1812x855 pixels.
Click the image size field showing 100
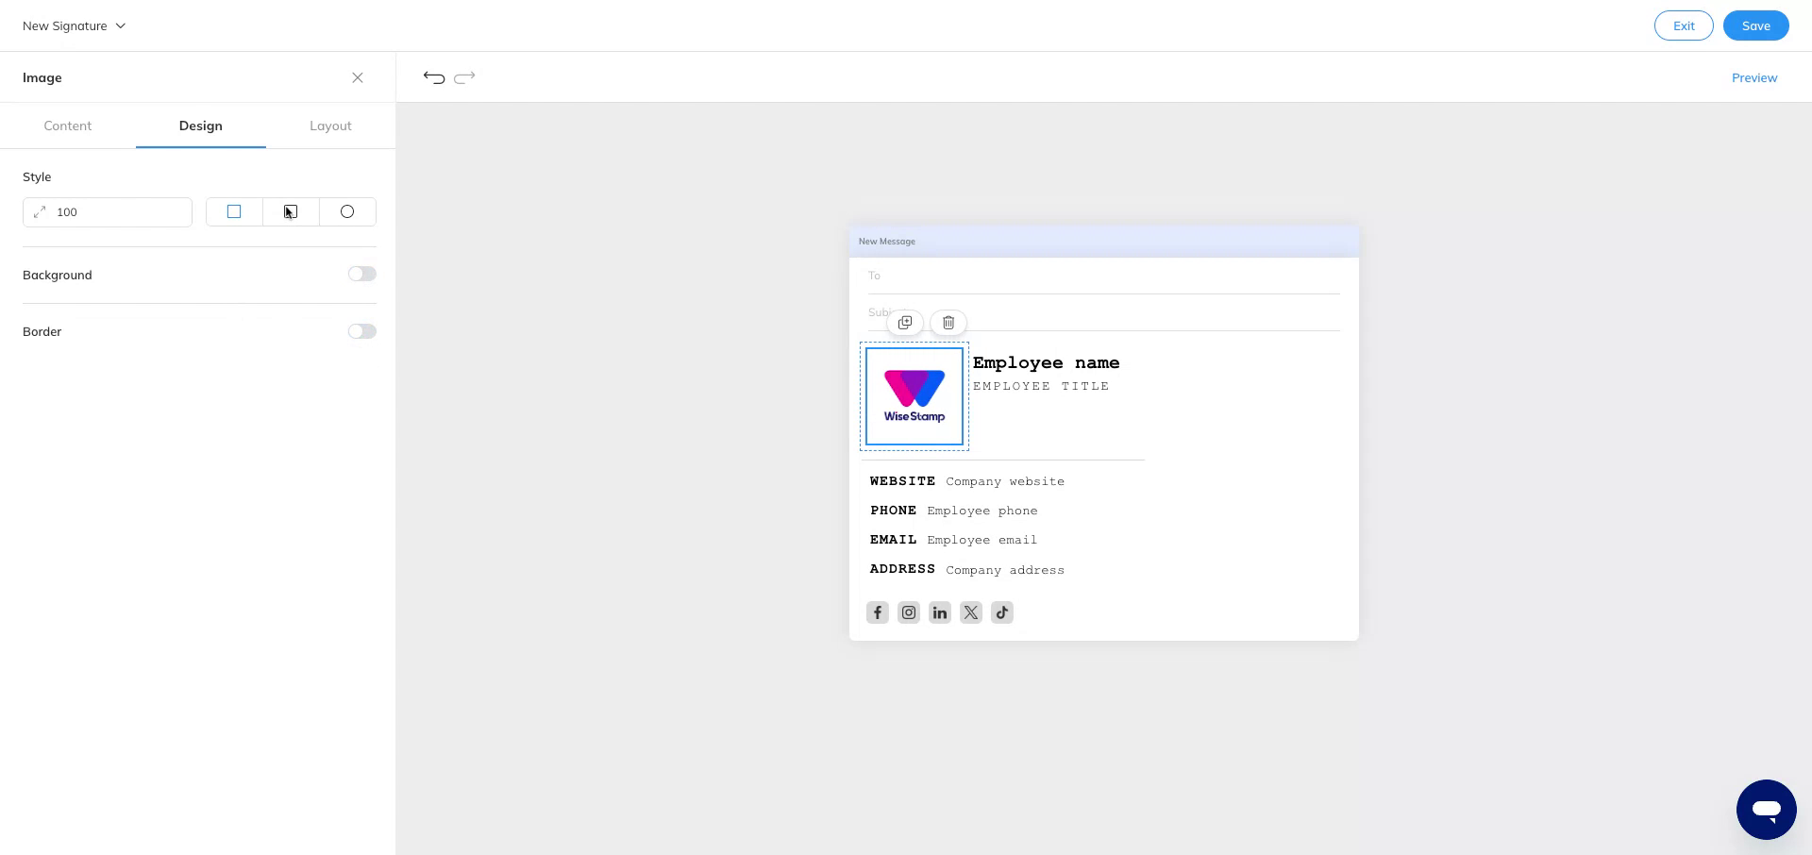tap(107, 211)
